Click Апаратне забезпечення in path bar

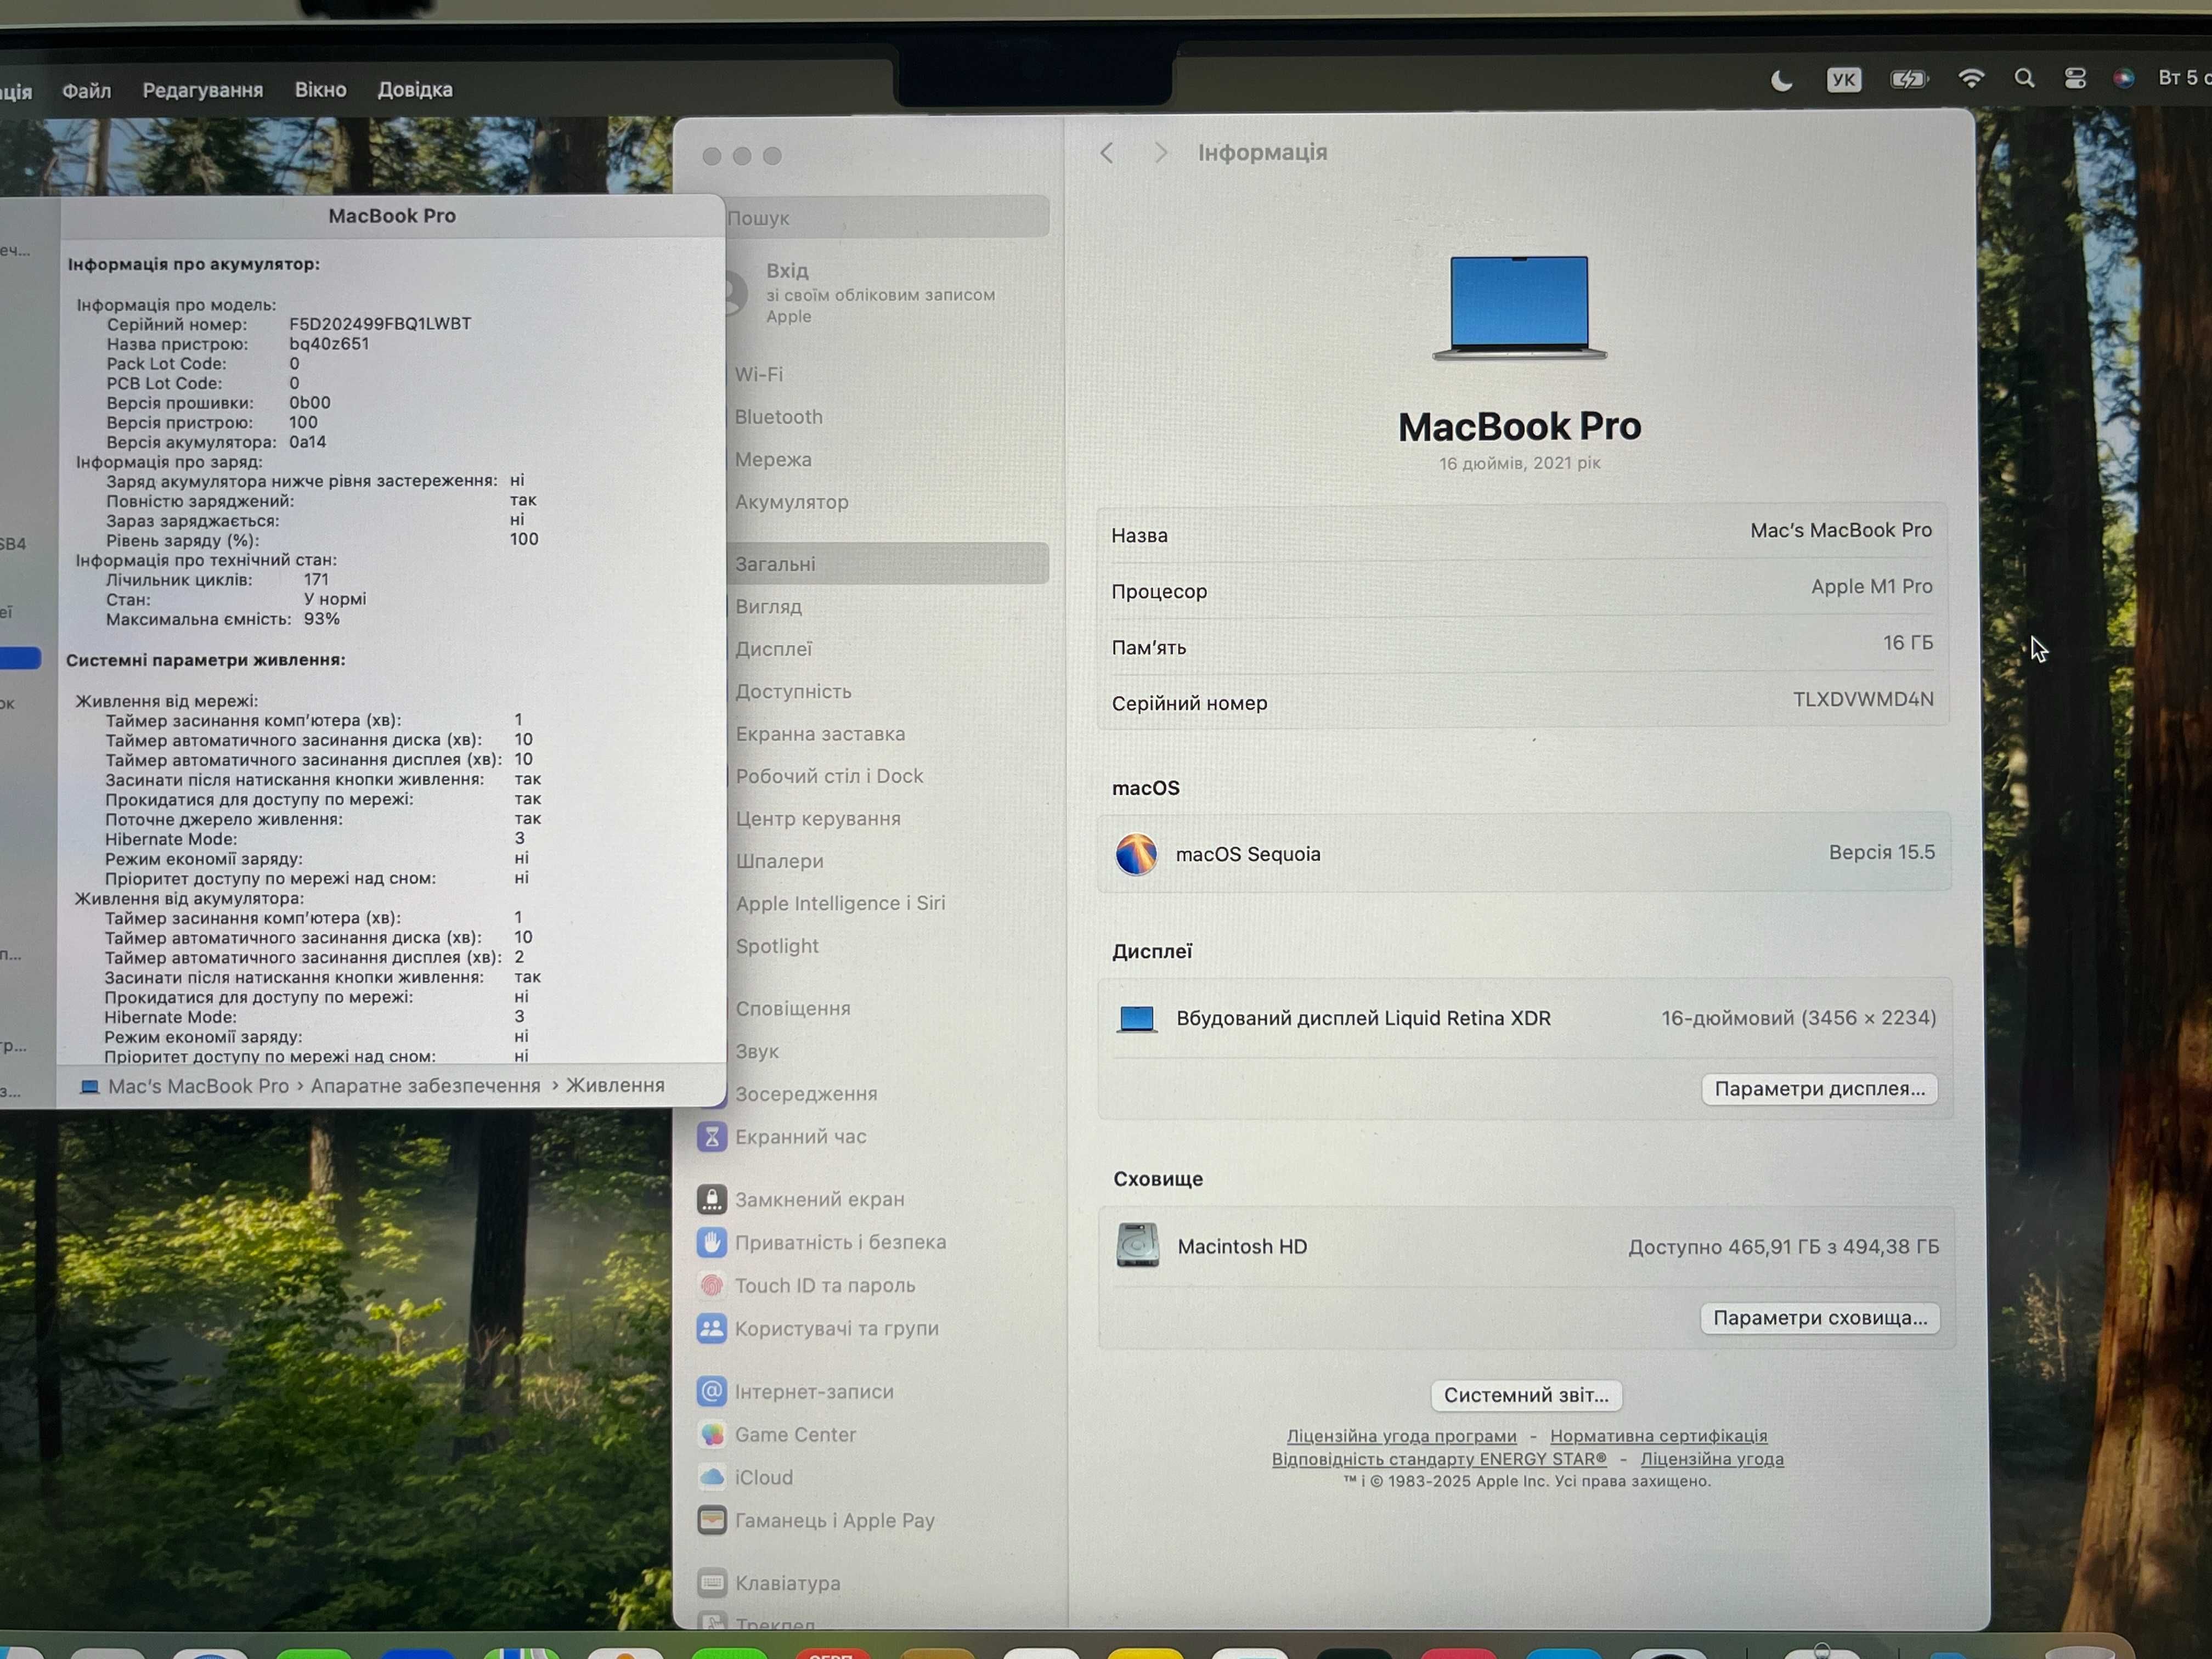pos(425,1086)
